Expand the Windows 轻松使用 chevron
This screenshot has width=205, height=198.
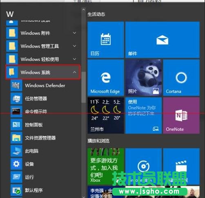tap(74, 59)
